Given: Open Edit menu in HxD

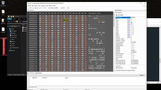Looking at the screenshot, I should 33,6.
